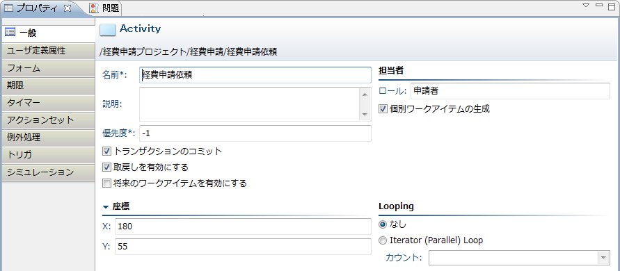620x271 pixels.
Task: Click the ロール field showing 申請者
Action: click(511, 91)
